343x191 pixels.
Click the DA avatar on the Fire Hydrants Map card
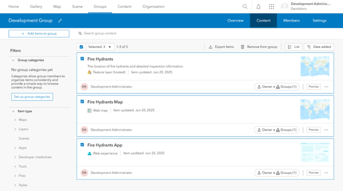[x=84, y=130]
